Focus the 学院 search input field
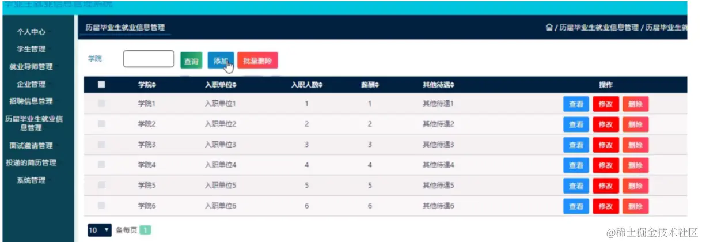Viewport: 702px width, 242px height. pyautogui.click(x=149, y=59)
